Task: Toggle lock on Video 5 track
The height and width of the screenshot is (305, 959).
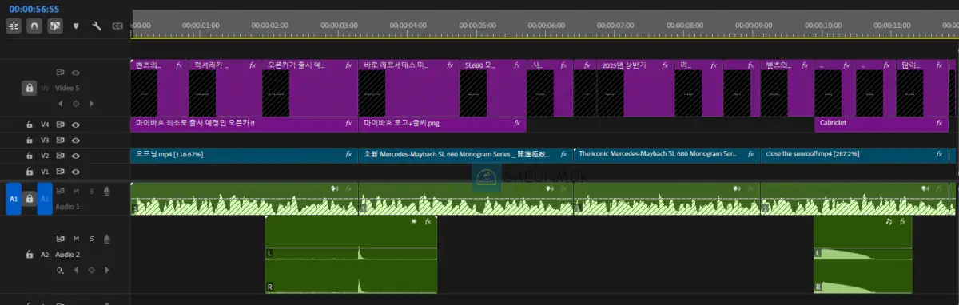Action: click(29, 88)
